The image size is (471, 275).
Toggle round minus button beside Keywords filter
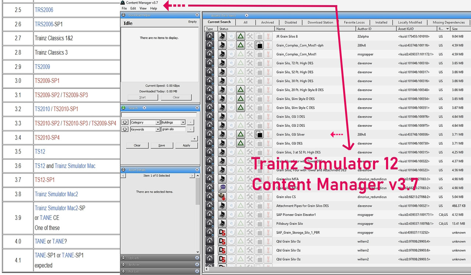[x=125, y=129]
